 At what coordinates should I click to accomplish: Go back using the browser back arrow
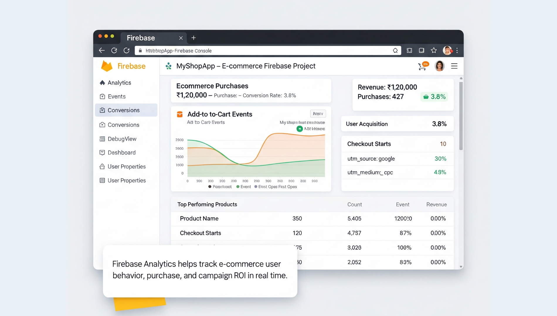point(102,50)
